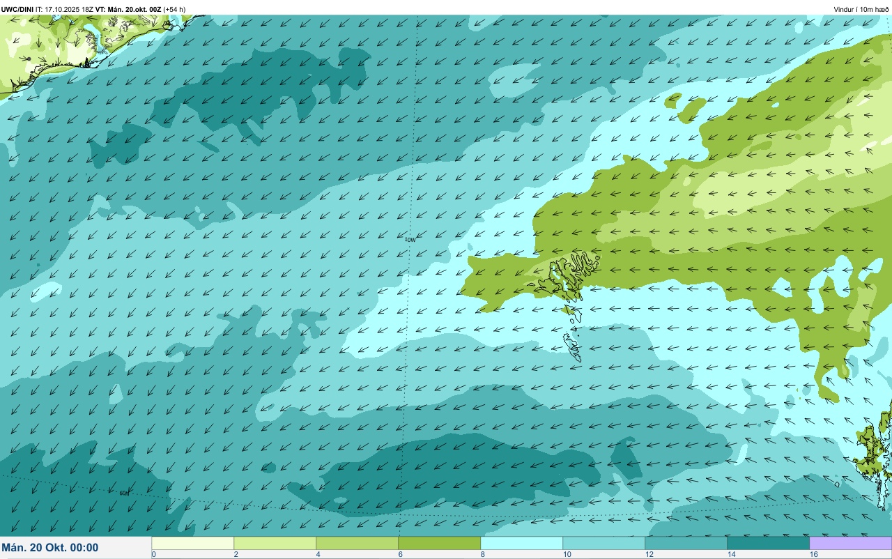Click the '16' value on legend scale
Viewport: 892px width, 559px height.
coord(813,554)
